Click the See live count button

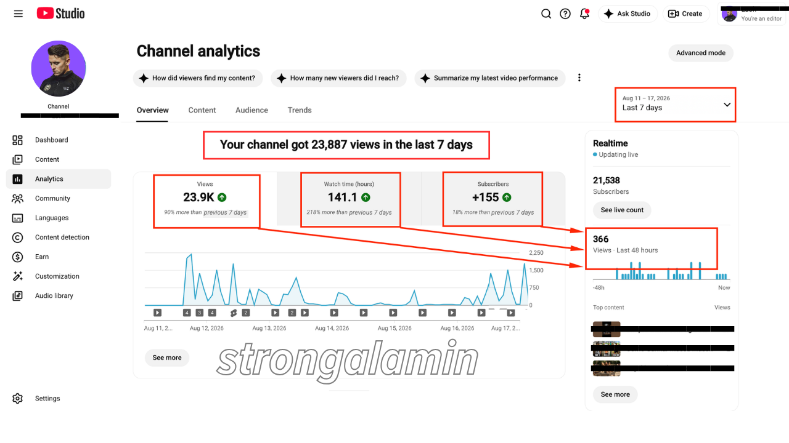coord(622,210)
